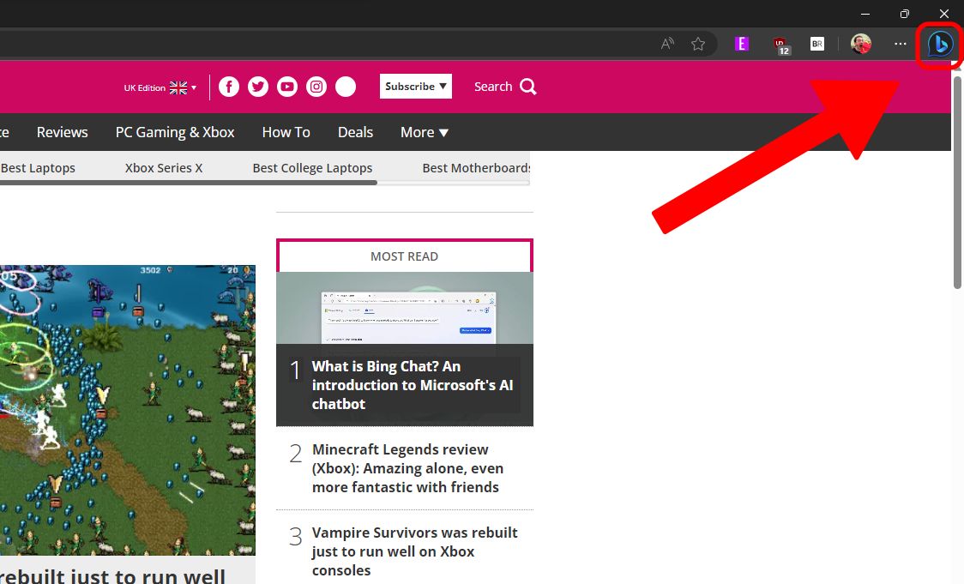The width and height of the screenshot is (964, 584).
Task: Open the Minecraft Legends review article
Action: tap(407, 467)
